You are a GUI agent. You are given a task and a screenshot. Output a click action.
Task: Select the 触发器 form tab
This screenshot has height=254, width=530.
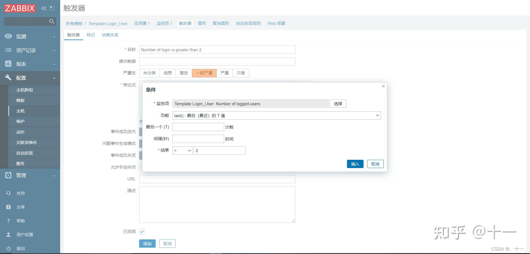pos(73,35)
